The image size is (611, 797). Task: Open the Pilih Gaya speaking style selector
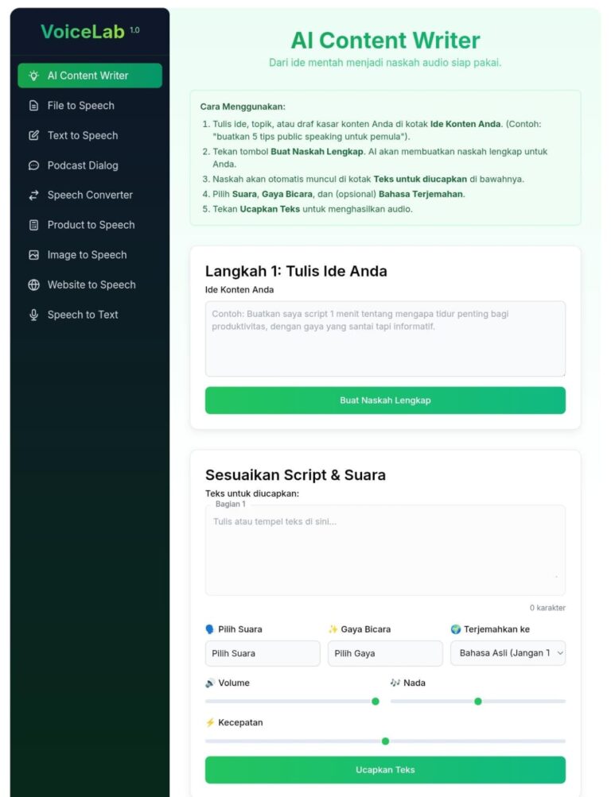(x=385, y=653)
